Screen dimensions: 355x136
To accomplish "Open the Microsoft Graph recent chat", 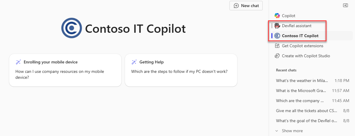I will coord(313,91).
